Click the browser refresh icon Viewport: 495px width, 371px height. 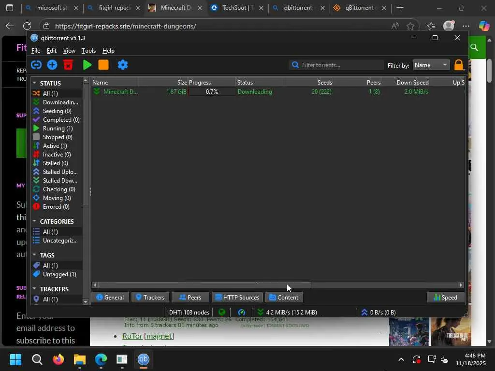point(27,26)
